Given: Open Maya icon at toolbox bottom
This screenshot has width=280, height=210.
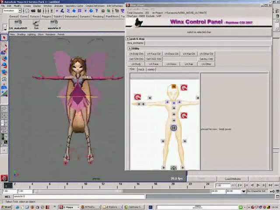Looking at the screenshot, I should pos(4,178).
